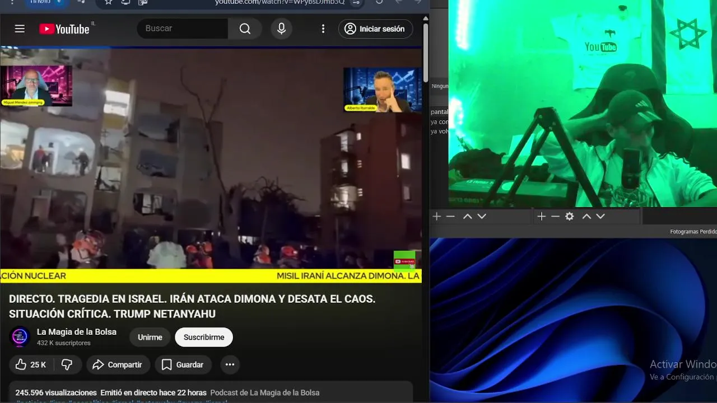Click the Unirme button
Screen dimensions: 717x403
tap(150, 337)
